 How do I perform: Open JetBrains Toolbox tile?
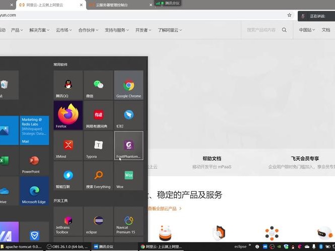(68, 221)
